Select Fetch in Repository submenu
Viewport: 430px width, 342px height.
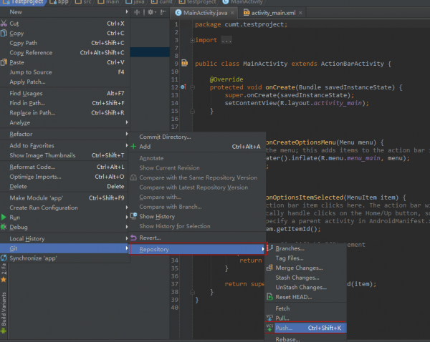[305, 308]
